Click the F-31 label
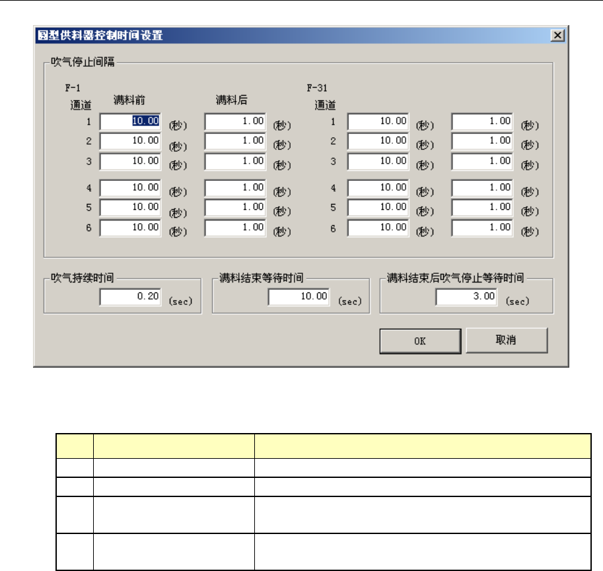 [x=317, y=88]
